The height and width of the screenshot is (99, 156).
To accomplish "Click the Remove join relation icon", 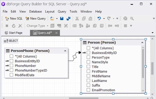I will point(117,26).
